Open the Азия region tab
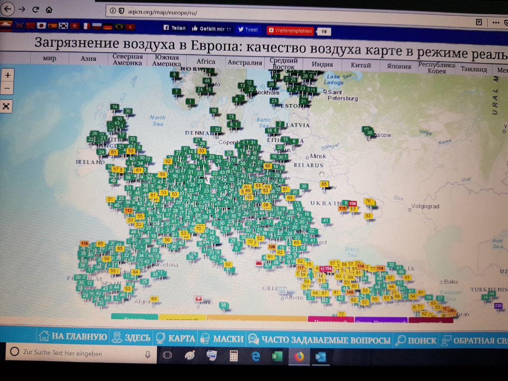508x381 pixels. click(x=89, y=58)
